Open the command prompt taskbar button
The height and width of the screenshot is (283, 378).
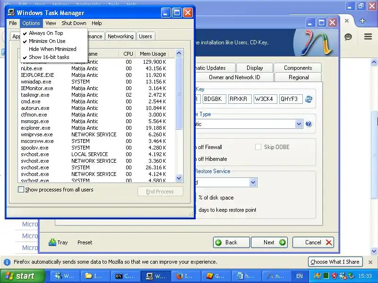[x=125, y=276]
